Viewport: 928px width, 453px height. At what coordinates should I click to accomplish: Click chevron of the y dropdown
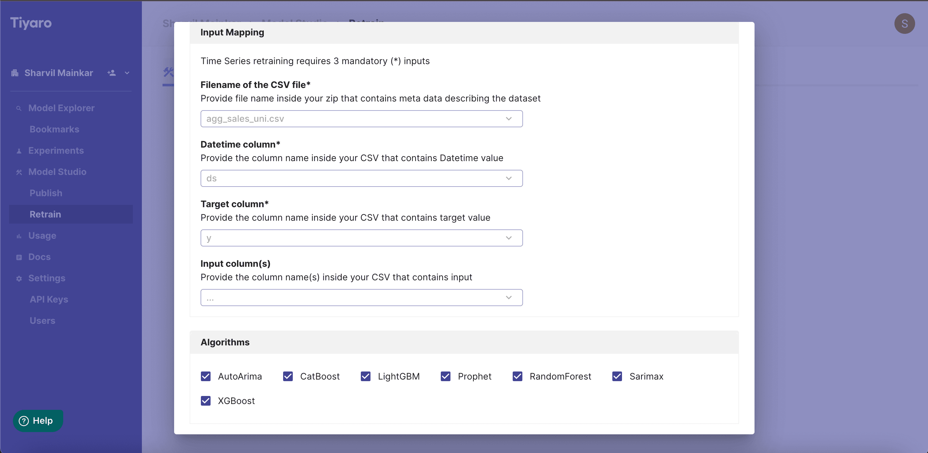point(509,238)
